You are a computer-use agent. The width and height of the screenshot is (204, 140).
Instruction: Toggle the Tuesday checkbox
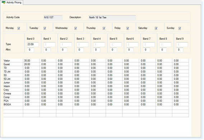tap(45, 28)
